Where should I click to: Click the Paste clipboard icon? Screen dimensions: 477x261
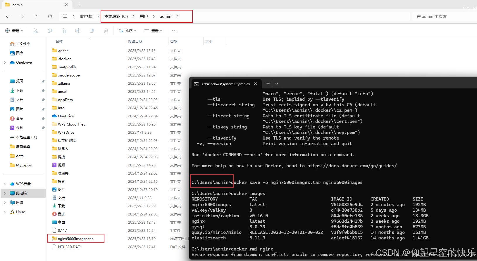click(x=64, y=31)
